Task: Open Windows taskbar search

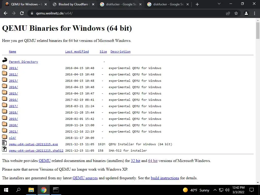Action: click(x=18, y=190)
